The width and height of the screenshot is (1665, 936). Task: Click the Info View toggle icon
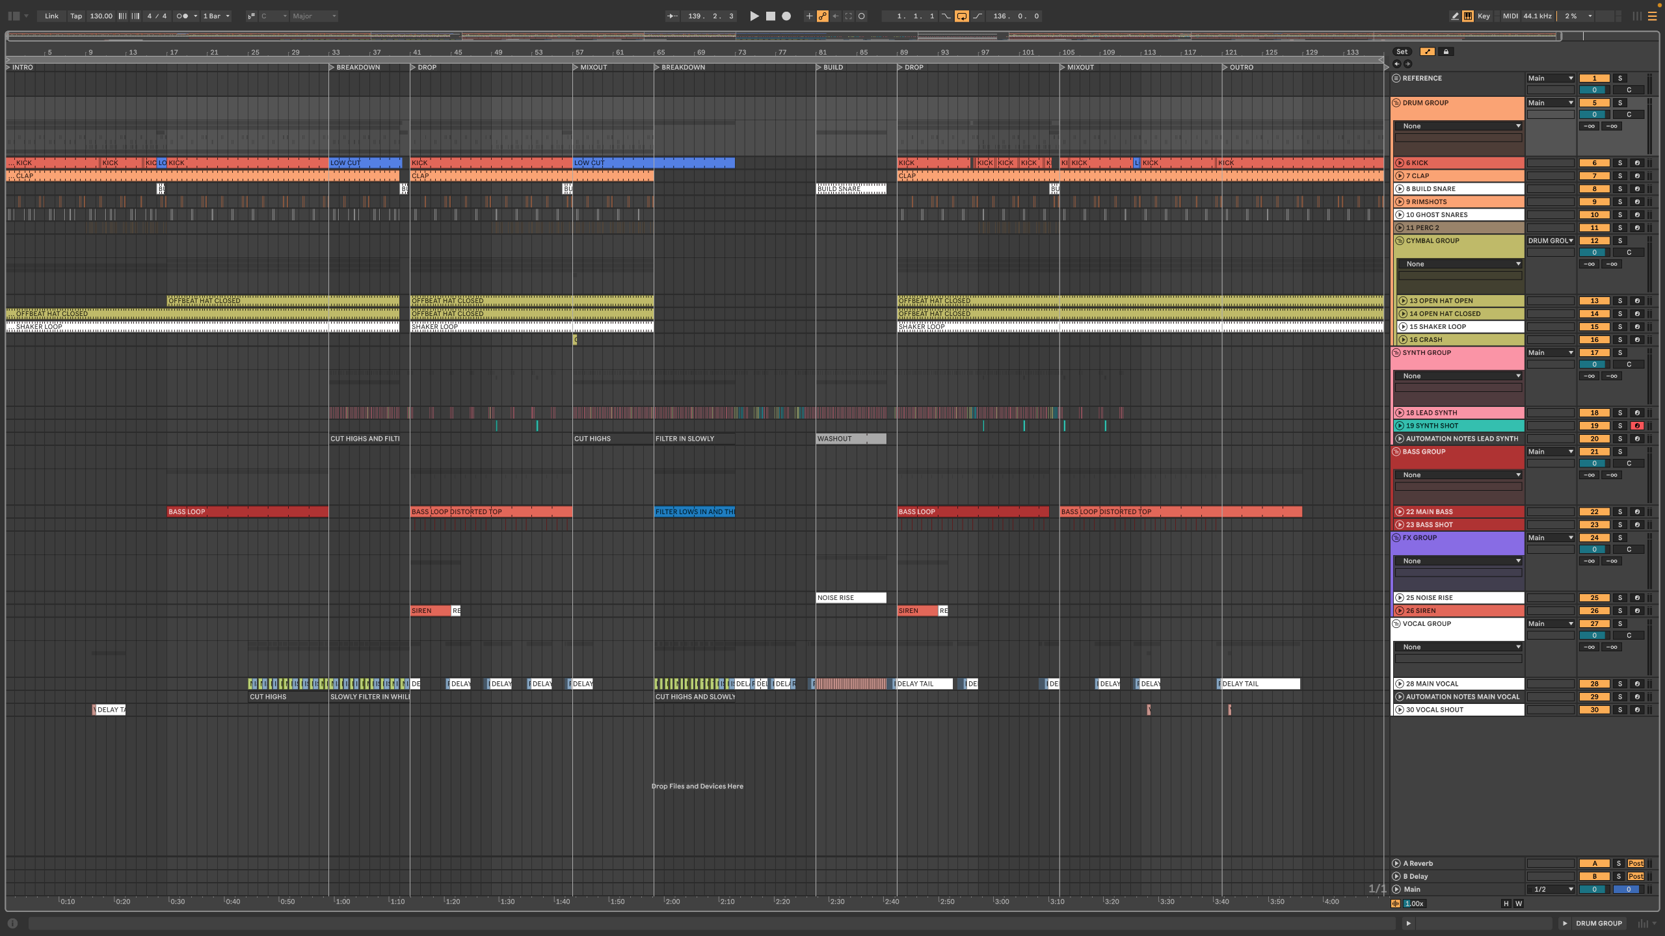(x=12, y=923)
